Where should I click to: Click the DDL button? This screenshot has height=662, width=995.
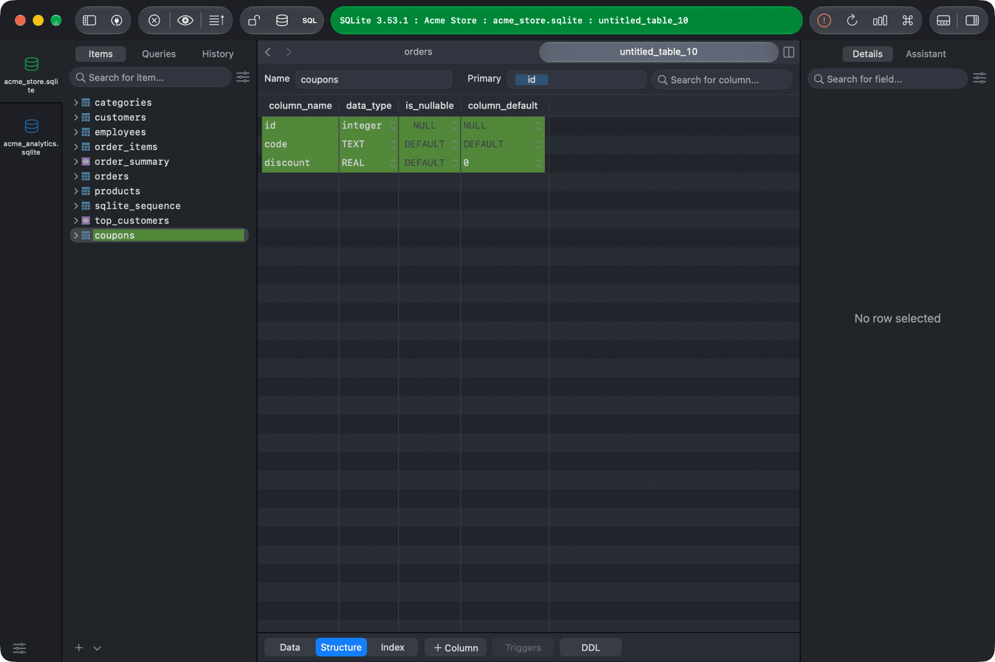click(x=591, y=647)
